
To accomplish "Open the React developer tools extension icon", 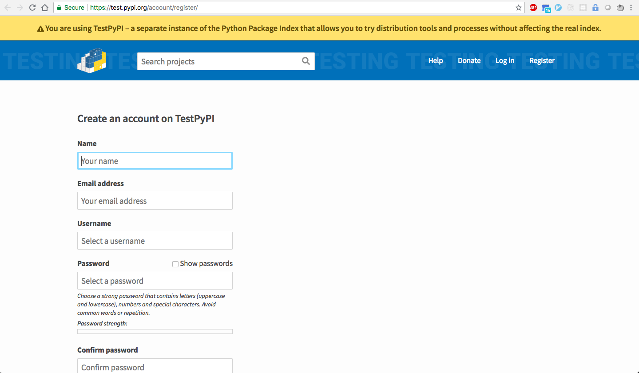I will pos(583,8).
